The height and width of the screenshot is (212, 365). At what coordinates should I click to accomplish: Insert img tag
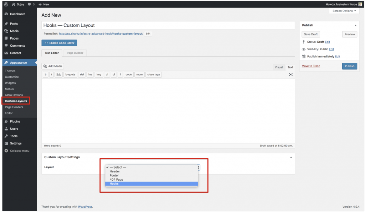pyautogui.click(x=99, y=75)
